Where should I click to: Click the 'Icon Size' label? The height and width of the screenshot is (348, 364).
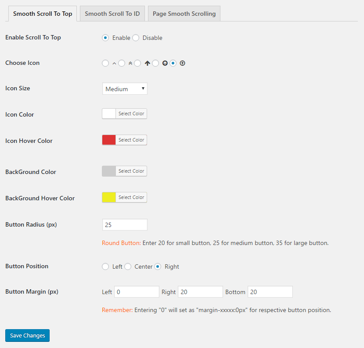click(x=18, y=88)
